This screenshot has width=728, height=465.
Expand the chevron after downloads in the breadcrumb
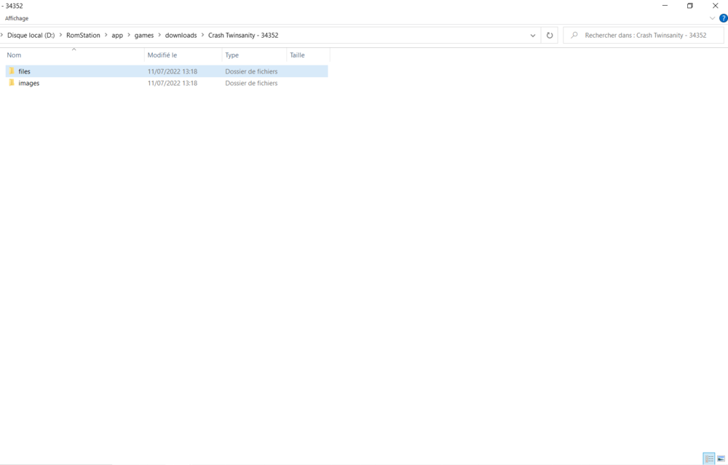pos(202,35)
